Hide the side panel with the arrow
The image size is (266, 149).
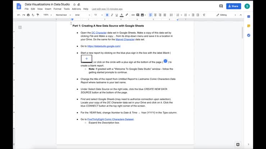(x=248, y=144)
